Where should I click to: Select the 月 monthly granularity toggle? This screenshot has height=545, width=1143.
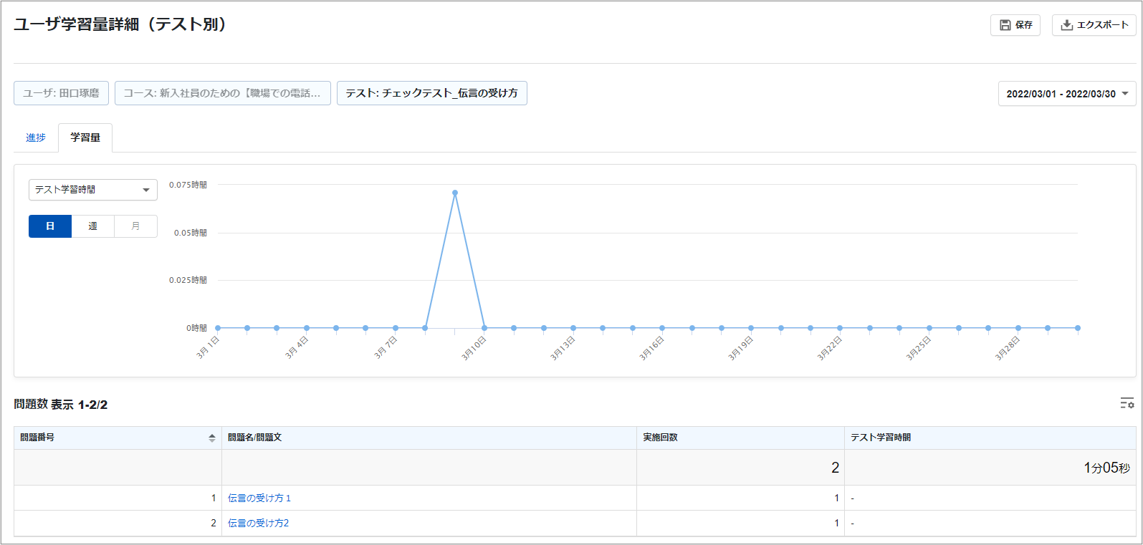point(136,226)
